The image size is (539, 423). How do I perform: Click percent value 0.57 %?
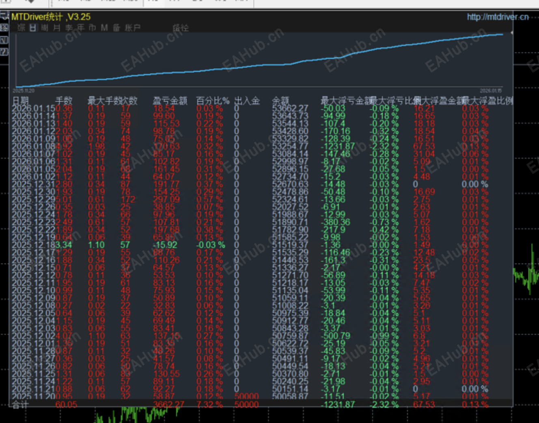click(x=209, y=199)
